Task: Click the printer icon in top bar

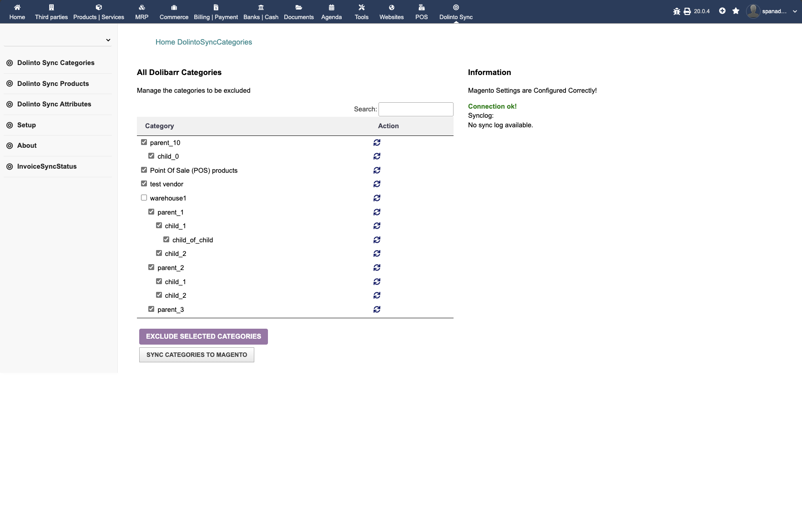Action: pos(687,11)
